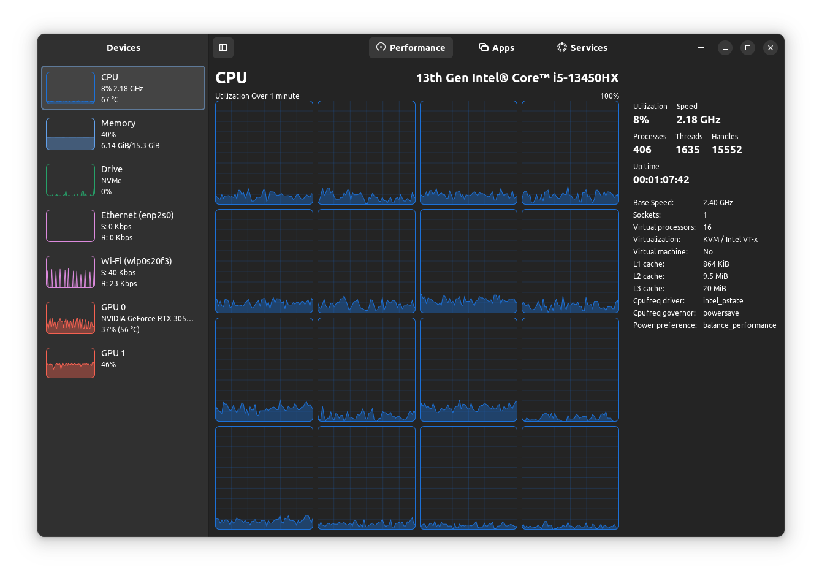Screen dimensions: 822x578
Task: Select GPU 0 NVIDIA GeForce RTX
Action: pyautogui.click(x=123, y=318)
